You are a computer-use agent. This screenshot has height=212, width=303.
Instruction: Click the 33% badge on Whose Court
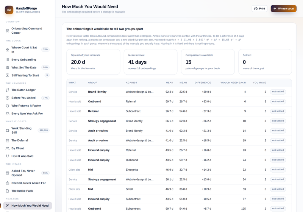coord(45,50)
